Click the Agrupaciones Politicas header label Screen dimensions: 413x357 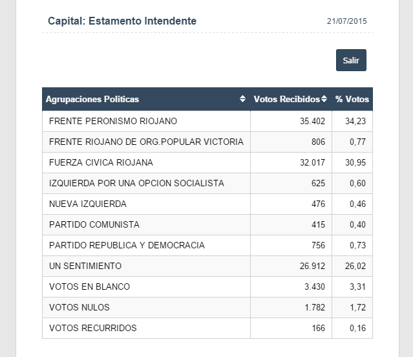92,99
